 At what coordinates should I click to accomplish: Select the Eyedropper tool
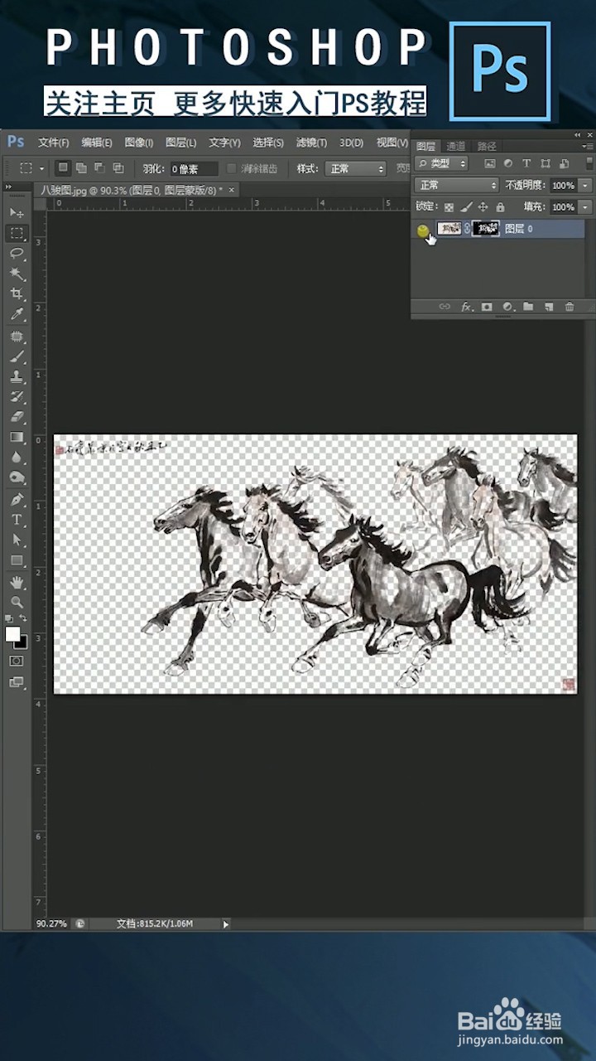pyautogui.click(x=17, y=315)
